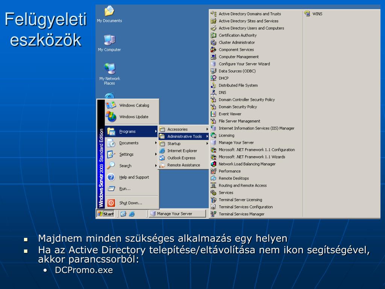Open Terminal Services Manager

[256, 214]
